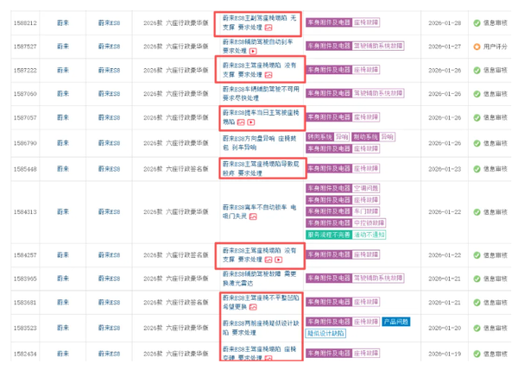Click video icon in complaint 1587527 title
Image resolution: width=518 pixels, height=376 pixels.
click(254, 52)
